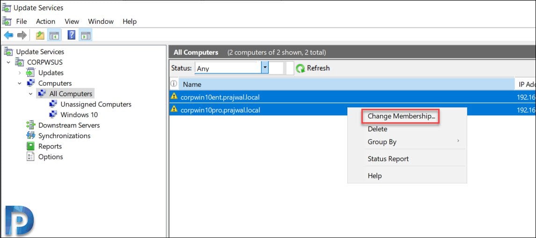Collapse the Computers tree node
This screenshot has height=238, width=536.
pos(20,84)
